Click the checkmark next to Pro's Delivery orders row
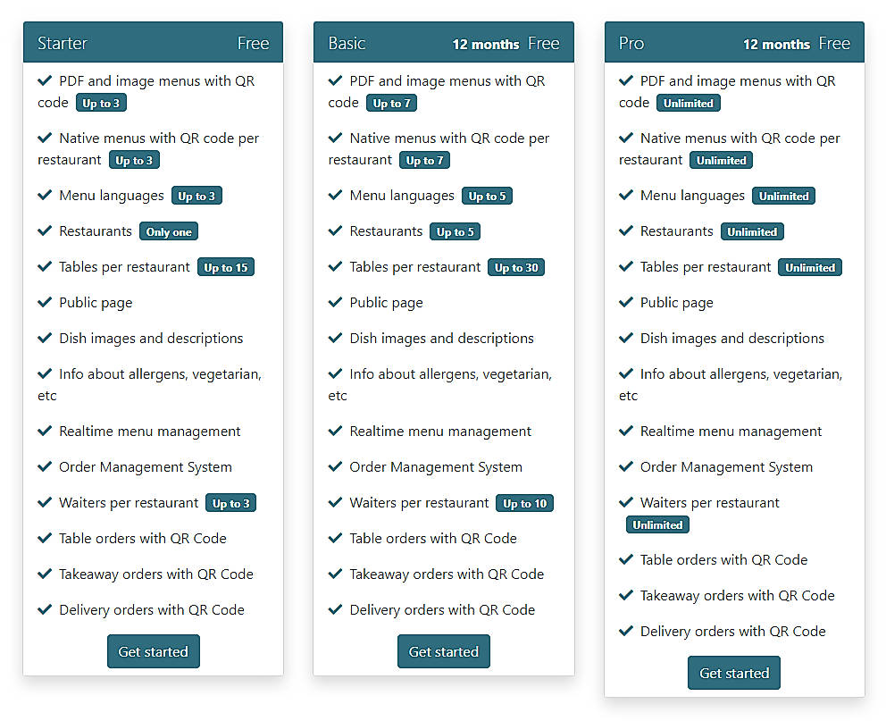This screenshot has height=721, width=886. tap(625, 631)
